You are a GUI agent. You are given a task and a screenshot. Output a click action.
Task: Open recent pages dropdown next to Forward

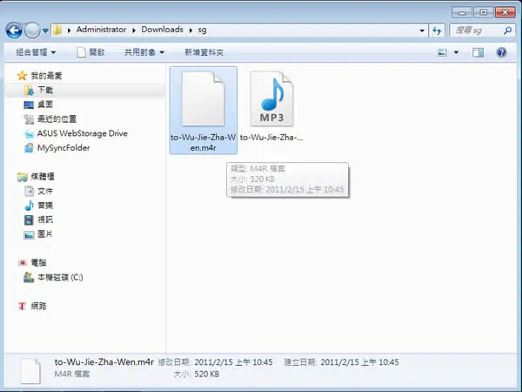(x=45, y=30)
